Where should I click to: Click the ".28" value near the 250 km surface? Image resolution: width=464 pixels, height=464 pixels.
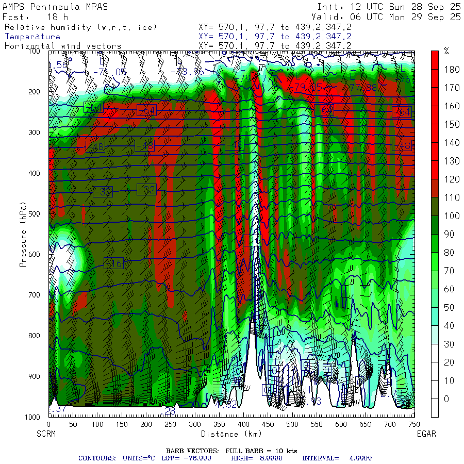169,411
